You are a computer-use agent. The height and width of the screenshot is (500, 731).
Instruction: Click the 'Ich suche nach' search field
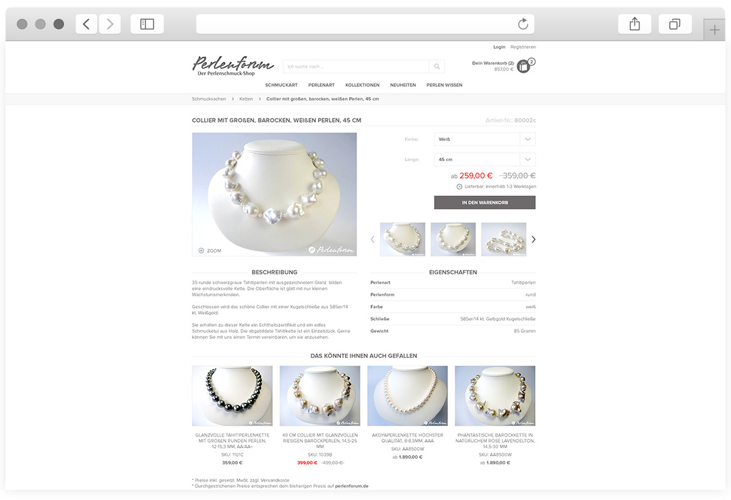coord(356,67)
